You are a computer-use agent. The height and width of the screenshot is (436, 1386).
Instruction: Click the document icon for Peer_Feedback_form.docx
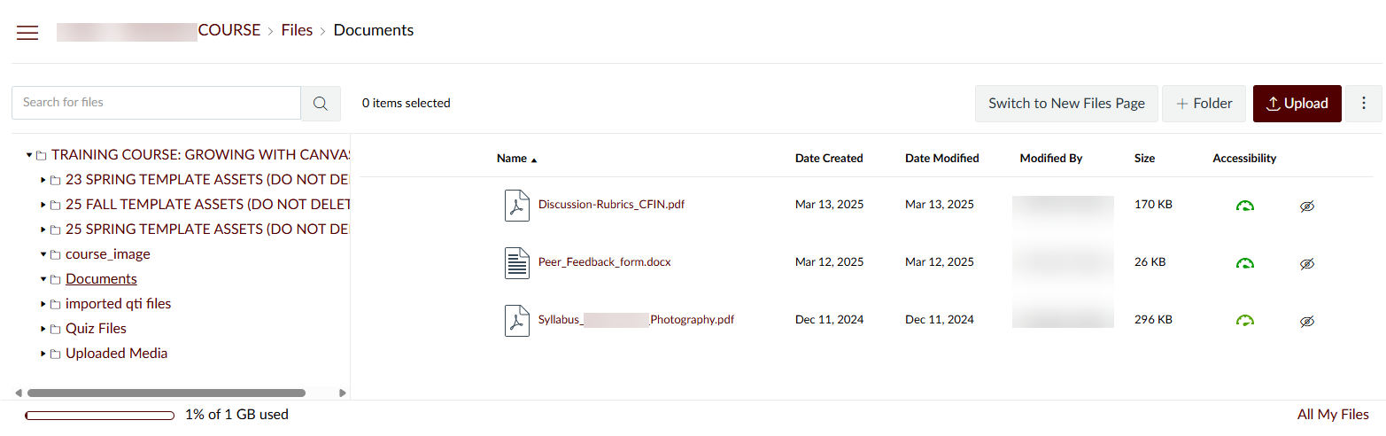click(x=517, y=262)
